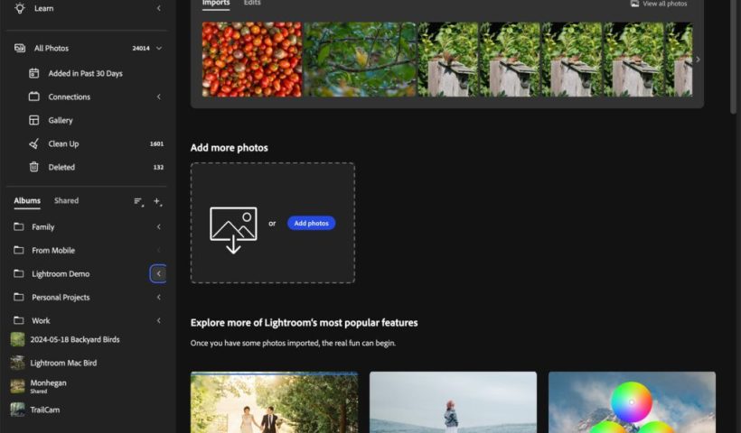Open the Clean Up broom icon
Viewport: 741px width, 433px height.
[34, 143]
